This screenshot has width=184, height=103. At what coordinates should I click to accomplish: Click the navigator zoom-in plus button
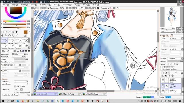180,29
